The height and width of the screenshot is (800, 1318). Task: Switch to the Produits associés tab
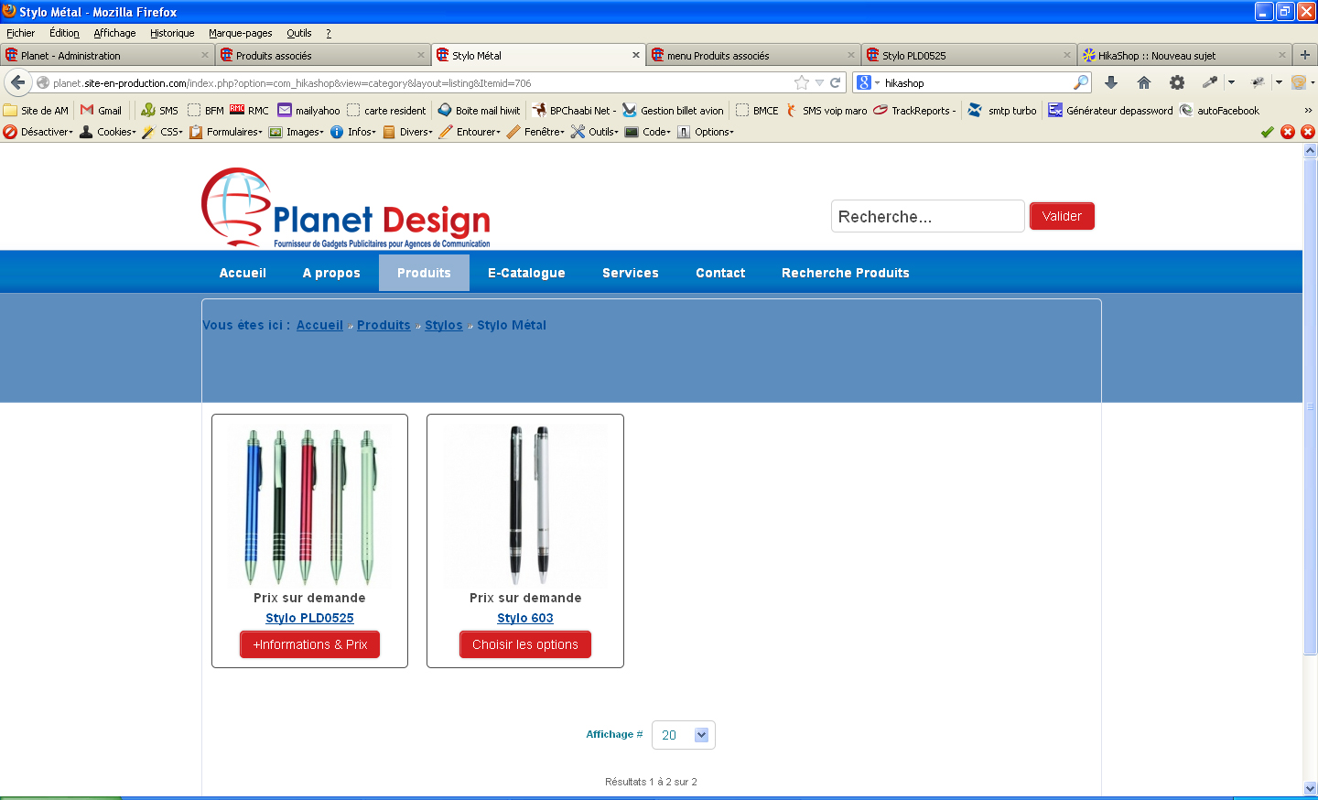coord(323,55)
